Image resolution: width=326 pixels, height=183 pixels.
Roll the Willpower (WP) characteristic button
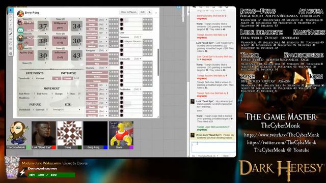pos(60,26)
